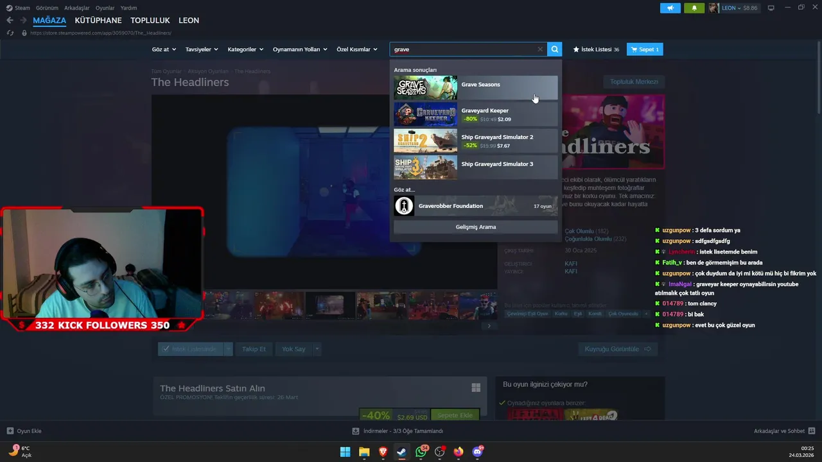Go back with the back arrow
This screenshot has height=462, width=822.
pos(10,21)
